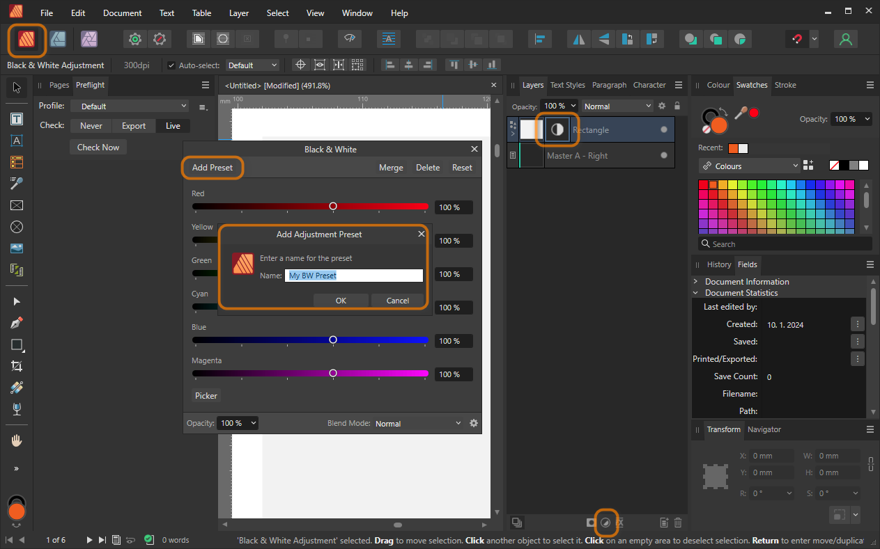880x549 pixels.
Task: Switch to the Photo Persona icon
Action: [x=88, y=39]
